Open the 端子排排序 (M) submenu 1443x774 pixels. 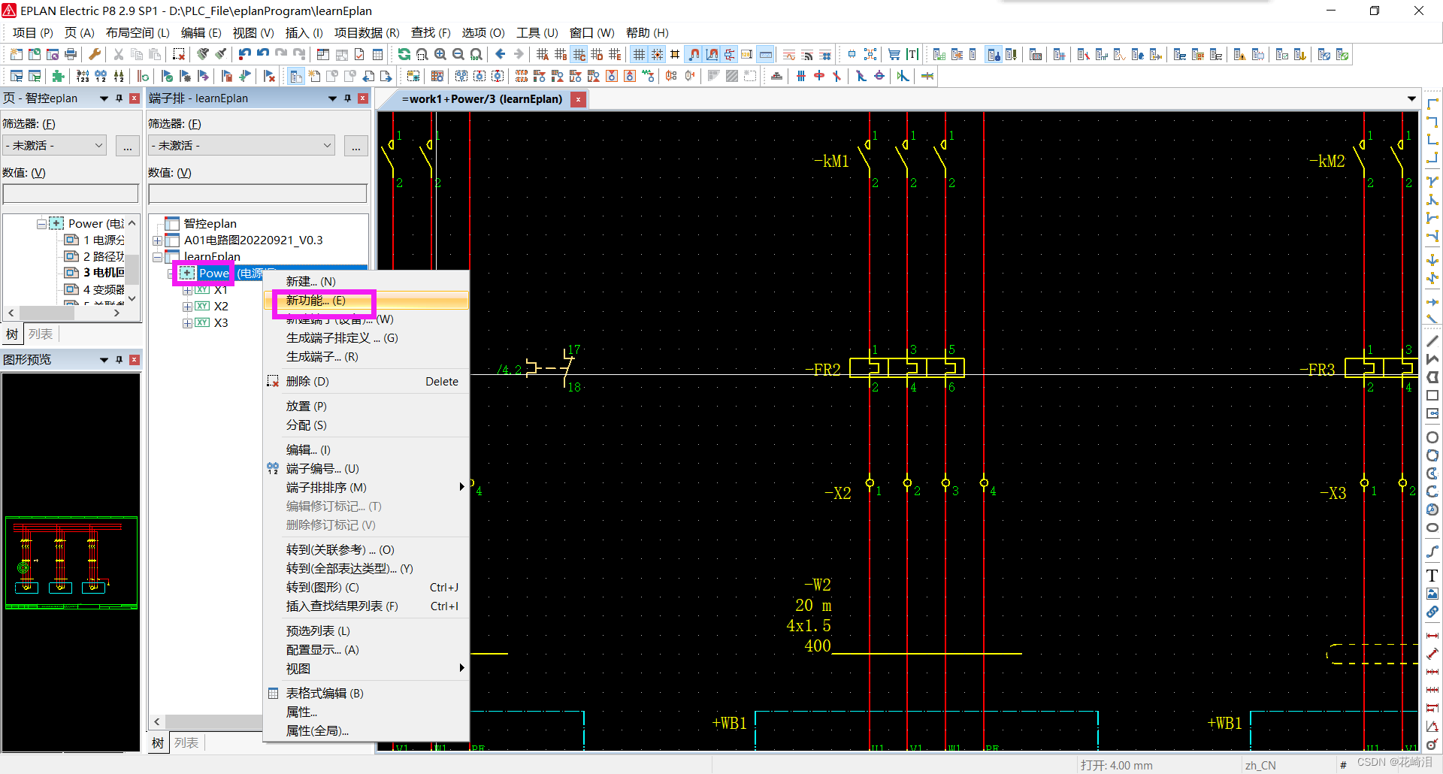coord(367,487)
